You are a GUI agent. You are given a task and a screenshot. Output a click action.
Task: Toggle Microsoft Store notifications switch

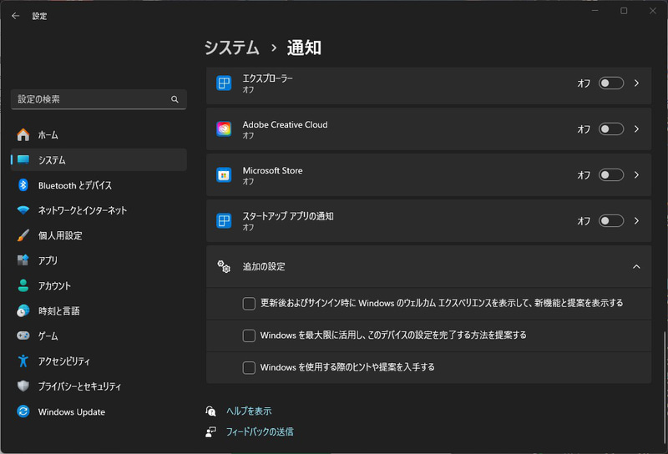(611, 174)
